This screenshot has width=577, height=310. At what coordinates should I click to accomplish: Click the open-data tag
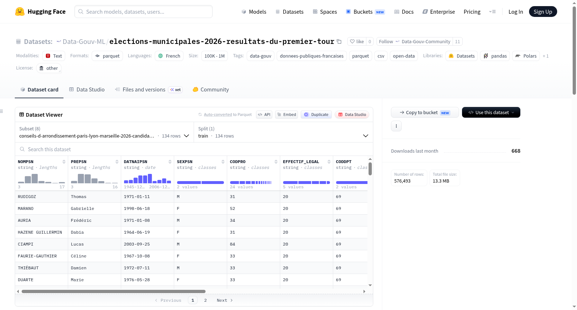pos(404,56)
